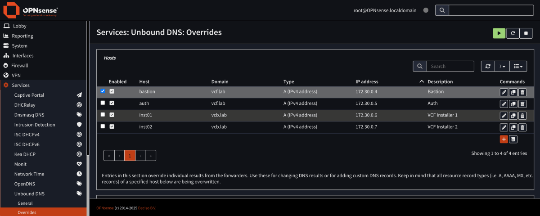
Task: Edit the inst01 host override
Action: [x=504, y=116]
